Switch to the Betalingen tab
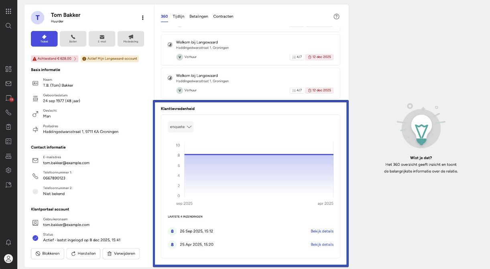 click(199, 16)
